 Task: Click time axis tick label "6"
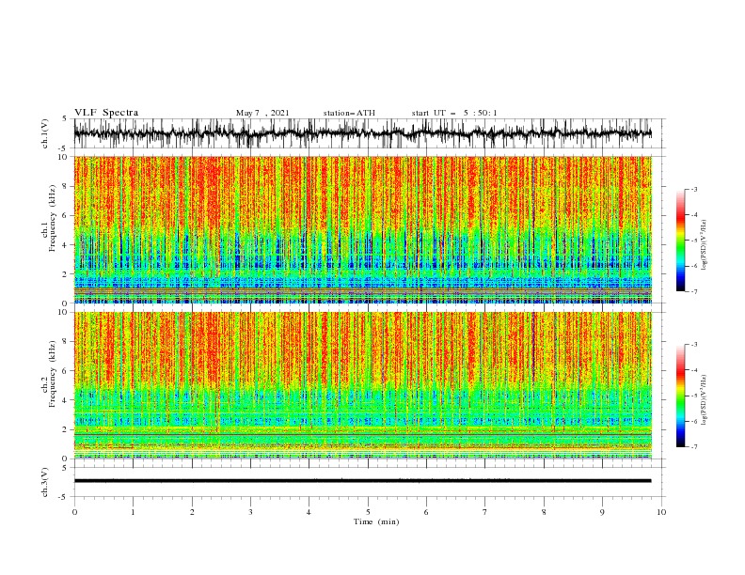(x=426, y=512)
